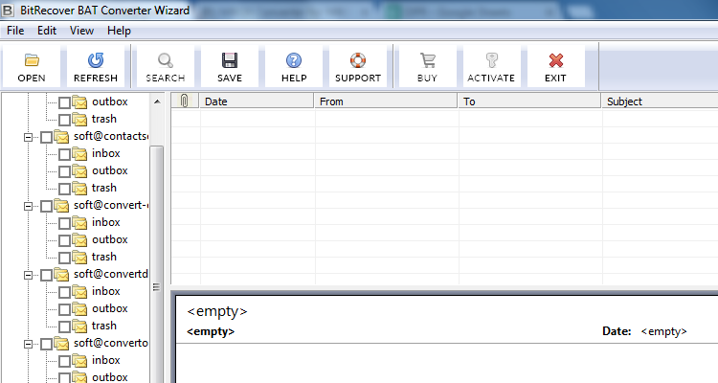Check the inbox box under soft@convert-
This screenshot has width=718, height=383.
click(64, 223)
